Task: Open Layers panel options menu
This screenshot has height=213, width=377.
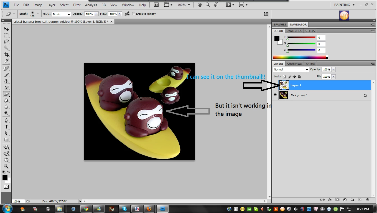Action: [x=373, y=64]
